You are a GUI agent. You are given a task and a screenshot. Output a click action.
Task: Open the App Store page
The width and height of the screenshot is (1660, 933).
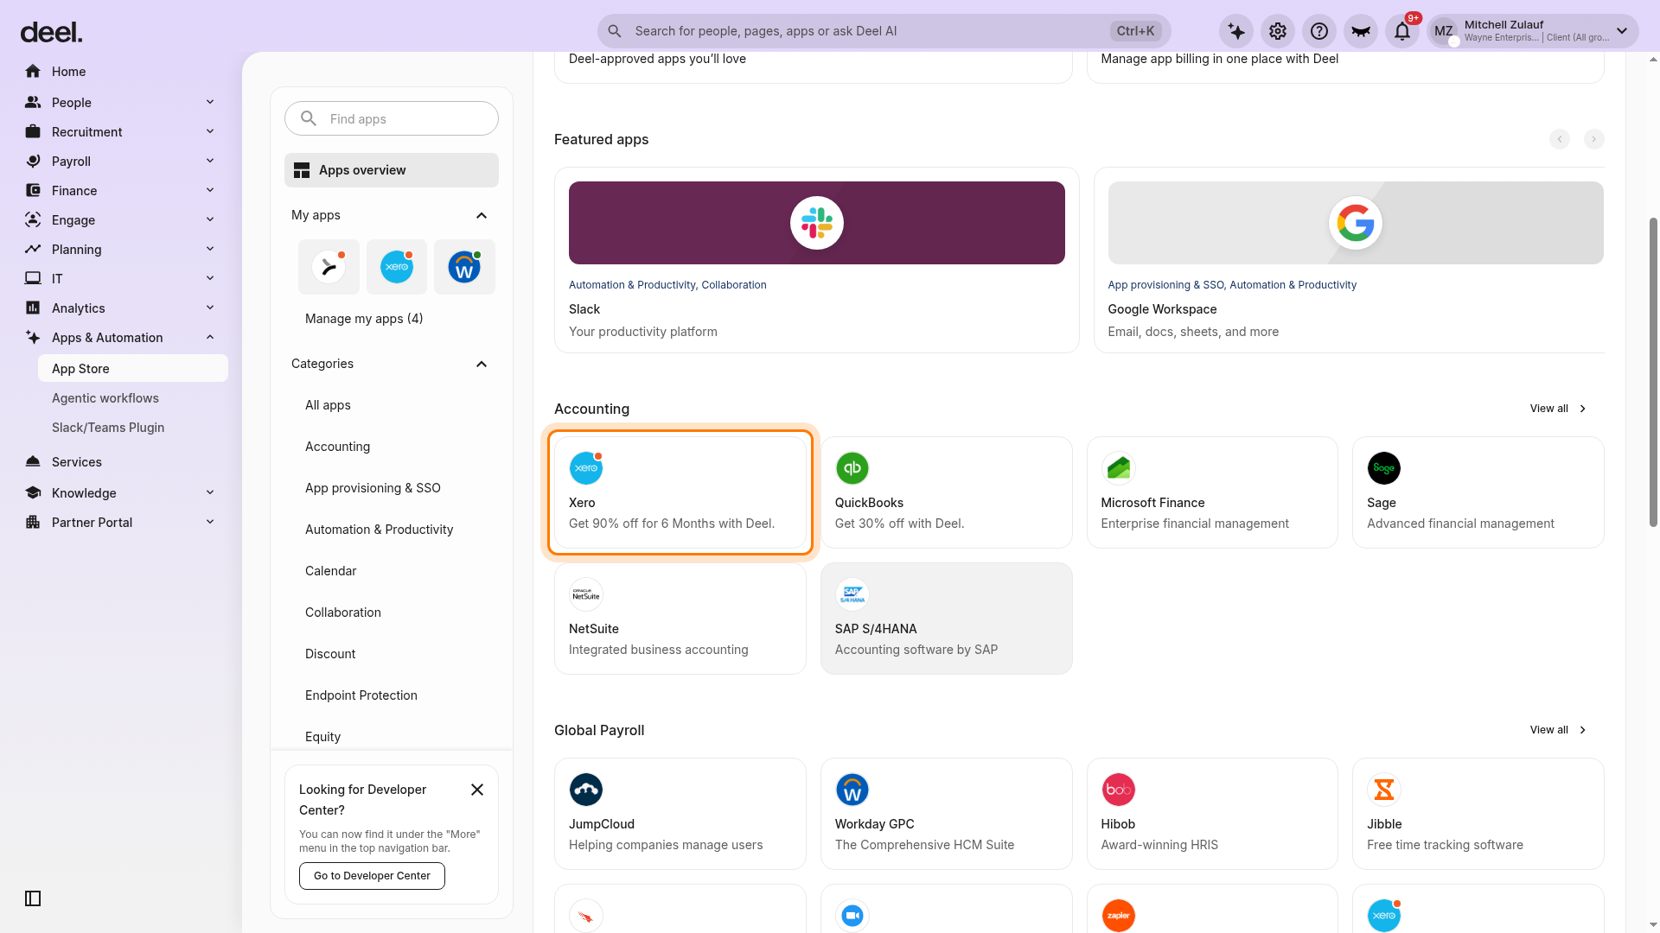pos(133,368)
